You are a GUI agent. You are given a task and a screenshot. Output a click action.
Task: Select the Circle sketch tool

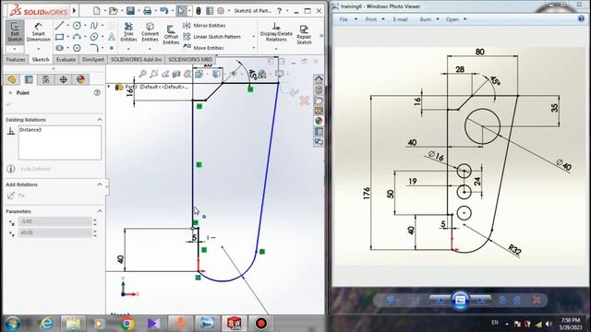(x=77, y=26)
